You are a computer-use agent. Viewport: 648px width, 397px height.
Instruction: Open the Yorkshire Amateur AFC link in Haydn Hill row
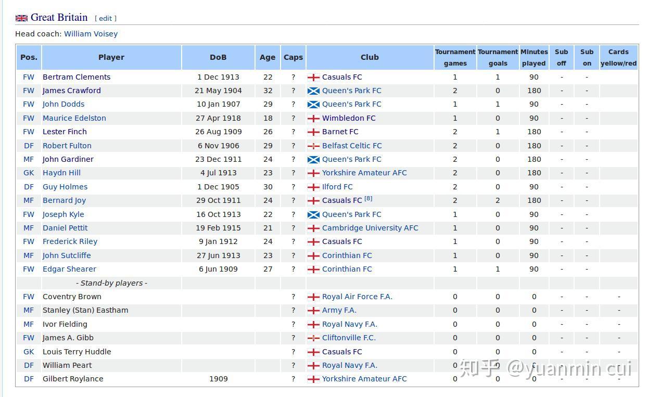(x=364, y=173)
